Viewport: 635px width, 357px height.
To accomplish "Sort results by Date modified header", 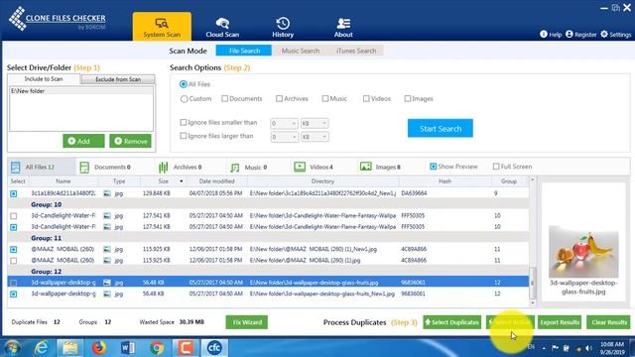I will tap(216, 181).
